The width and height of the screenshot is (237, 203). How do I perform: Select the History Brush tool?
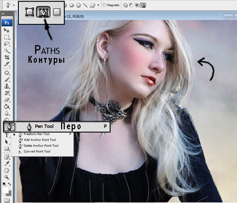point(7,93)
